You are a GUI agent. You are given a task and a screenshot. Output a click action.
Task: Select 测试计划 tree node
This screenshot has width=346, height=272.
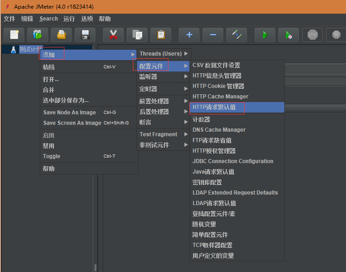point(30,49)
